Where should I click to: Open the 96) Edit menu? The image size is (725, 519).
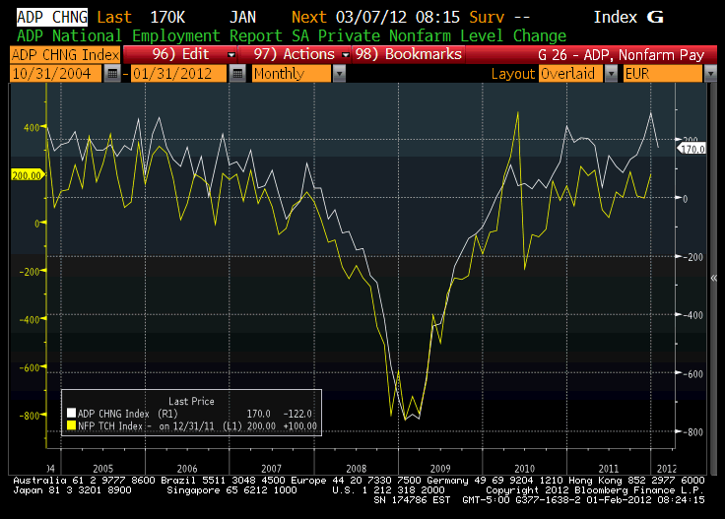180,54
